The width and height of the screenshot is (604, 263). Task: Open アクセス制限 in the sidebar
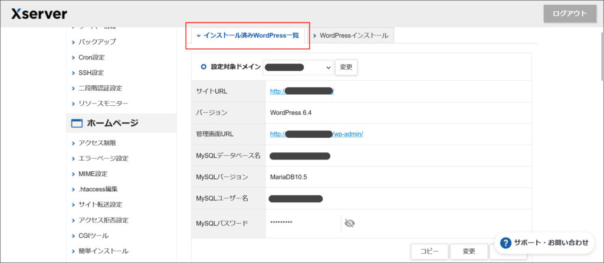pyautogui.click(x=97, y=143)
